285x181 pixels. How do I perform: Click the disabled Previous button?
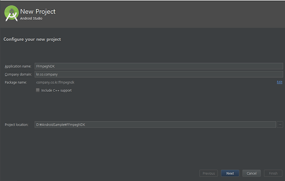click(x=209, y=173)
